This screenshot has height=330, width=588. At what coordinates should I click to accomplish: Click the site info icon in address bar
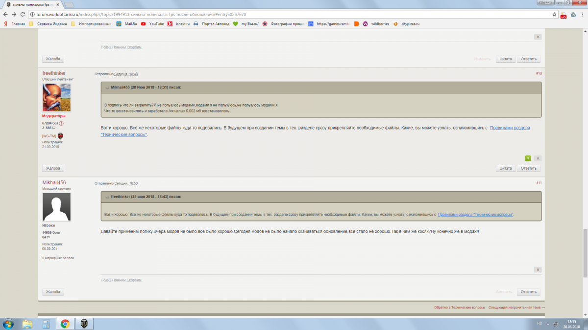[x=32, y=15]
